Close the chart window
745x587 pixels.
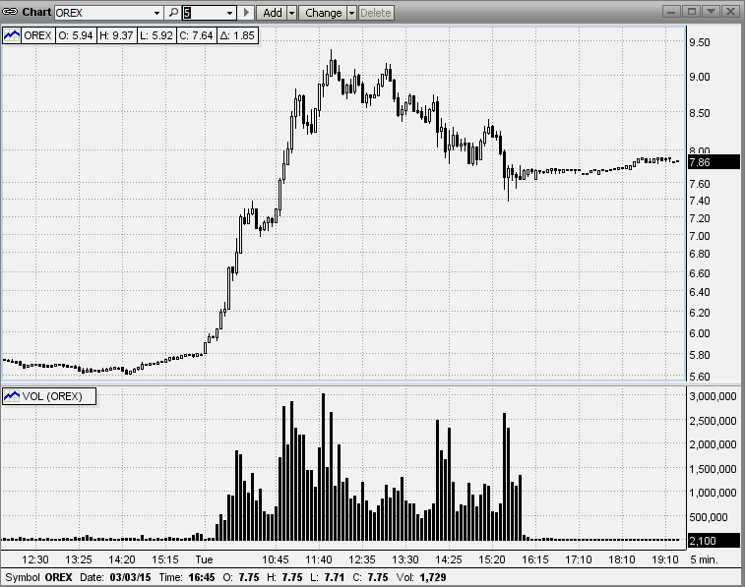pyautogui.click(x=731, y=12)
